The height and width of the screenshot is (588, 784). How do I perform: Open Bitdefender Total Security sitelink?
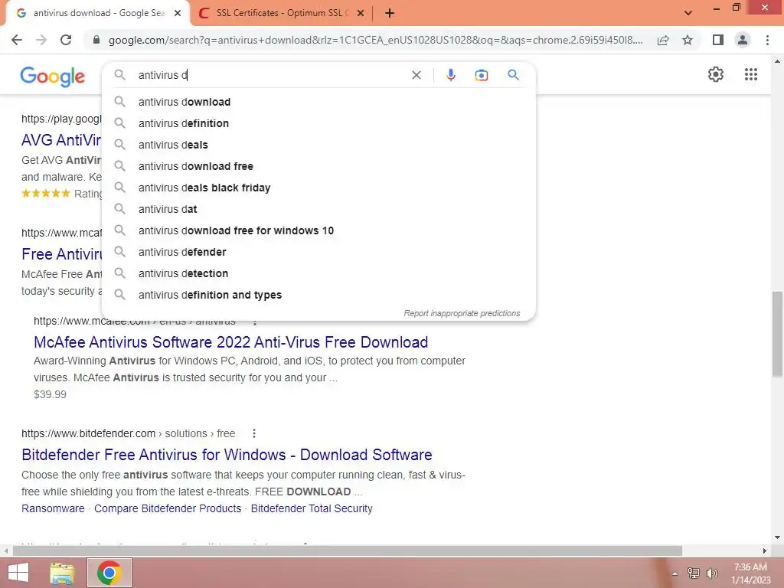tap(312, 508)
